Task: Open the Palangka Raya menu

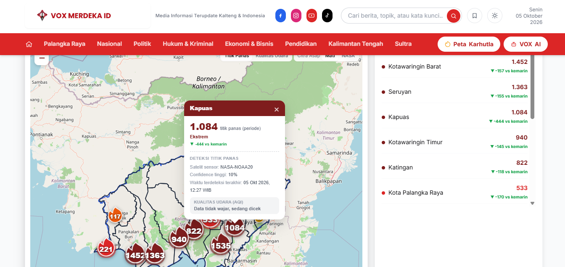Action: coord(65,44)
